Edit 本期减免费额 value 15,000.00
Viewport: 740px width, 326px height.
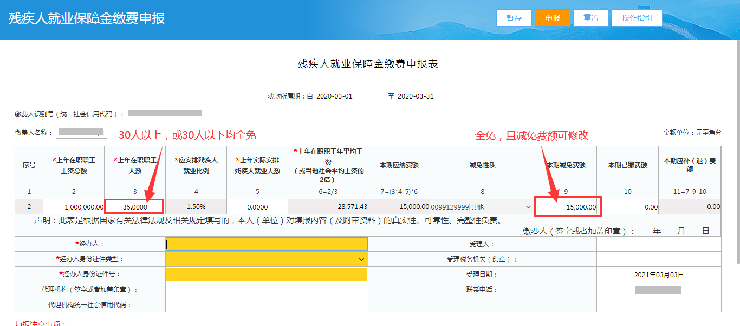coord(567,207)
